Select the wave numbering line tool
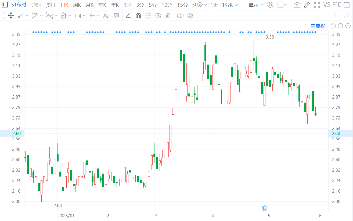Screen dimensions: 353x221 49,16
